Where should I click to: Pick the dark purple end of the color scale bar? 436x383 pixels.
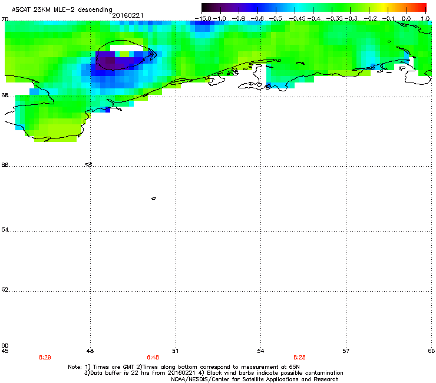point(207,8)
